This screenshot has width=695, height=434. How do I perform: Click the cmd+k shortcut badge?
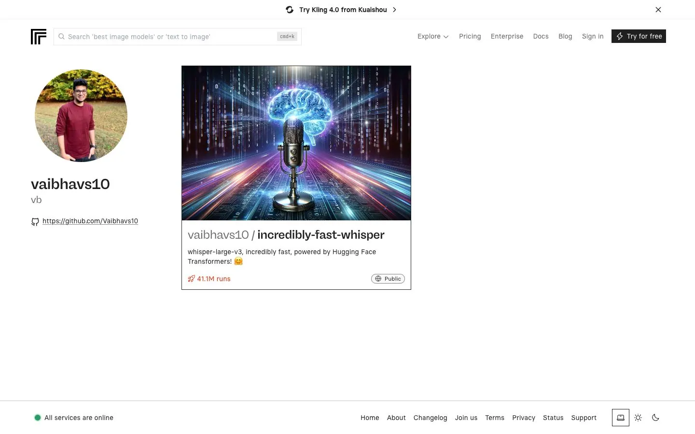coord(287,37)
